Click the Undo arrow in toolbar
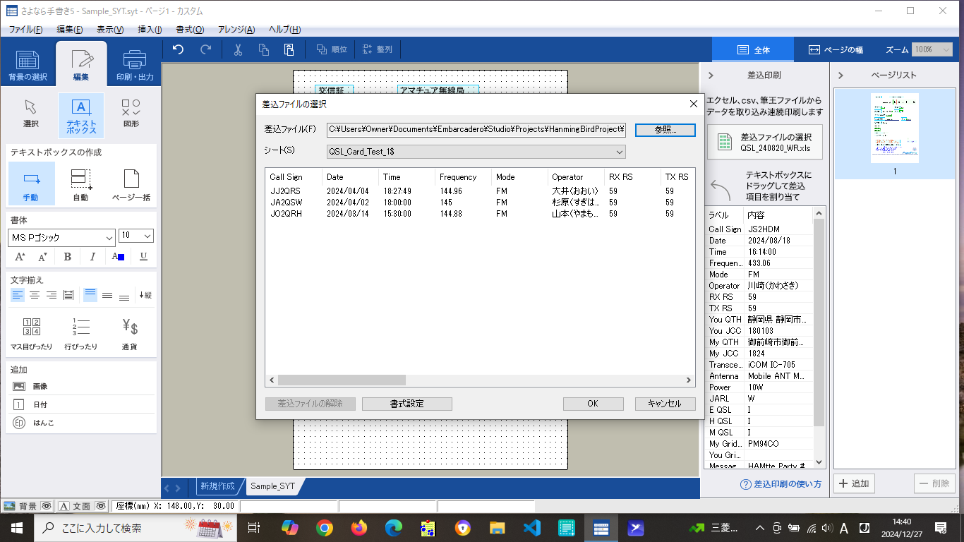The width and height of the screenshot is (964, 542). click(x=178, y=49)
